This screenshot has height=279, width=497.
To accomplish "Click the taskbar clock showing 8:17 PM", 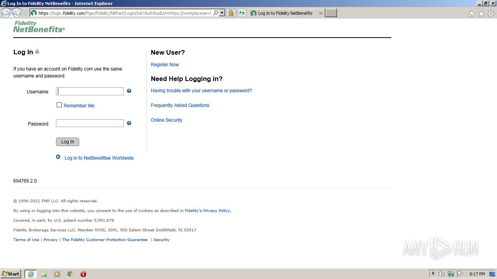I will click(477, 274).
